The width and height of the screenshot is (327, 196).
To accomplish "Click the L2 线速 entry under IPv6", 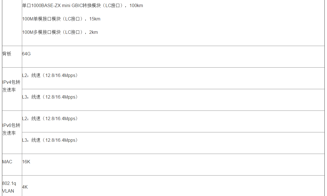I will click(x=50, y=119).
